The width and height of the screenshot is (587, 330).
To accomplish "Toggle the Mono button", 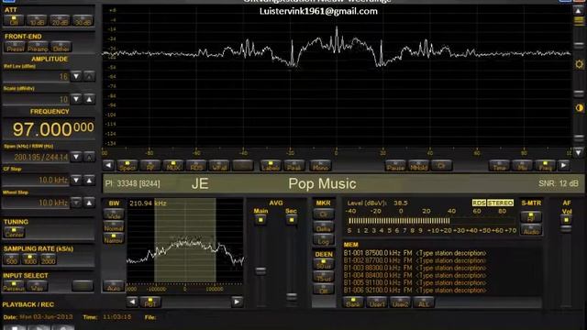I will pos(321,166).
